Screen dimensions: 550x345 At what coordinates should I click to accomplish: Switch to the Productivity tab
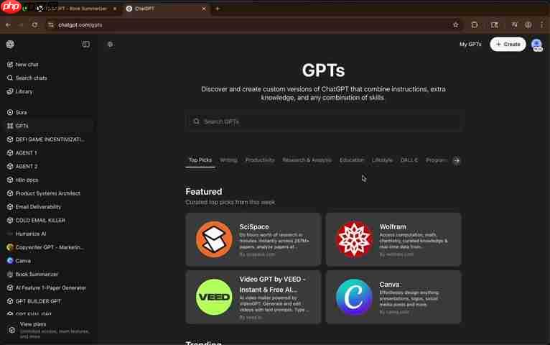pos(260,160)
